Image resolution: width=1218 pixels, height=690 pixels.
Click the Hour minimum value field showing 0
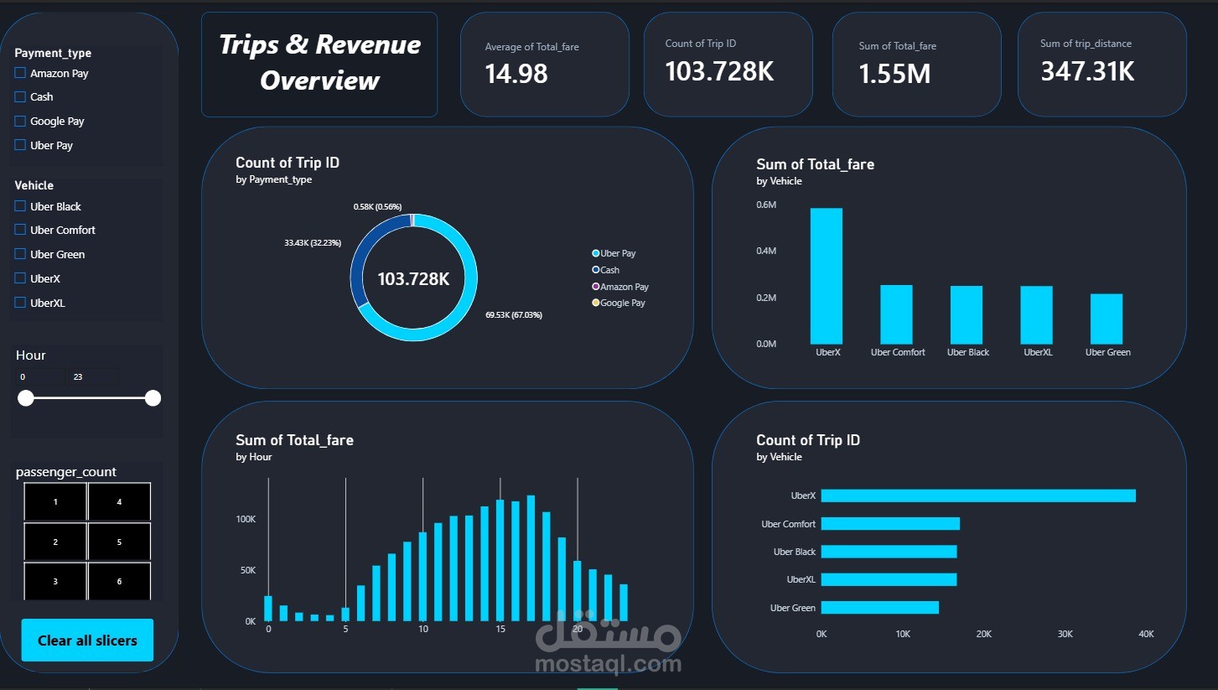tap(39, 377)
